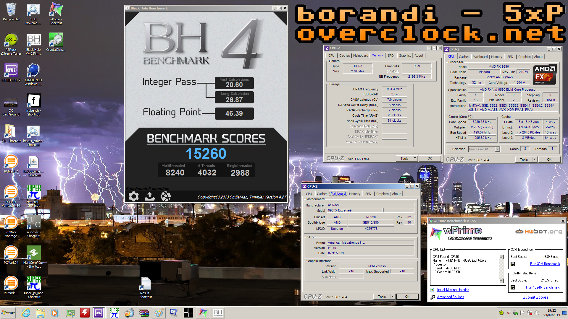
Task: Switch to Memory tab in Mainboard CPU-Z window
Action: (x=354, y=194)
